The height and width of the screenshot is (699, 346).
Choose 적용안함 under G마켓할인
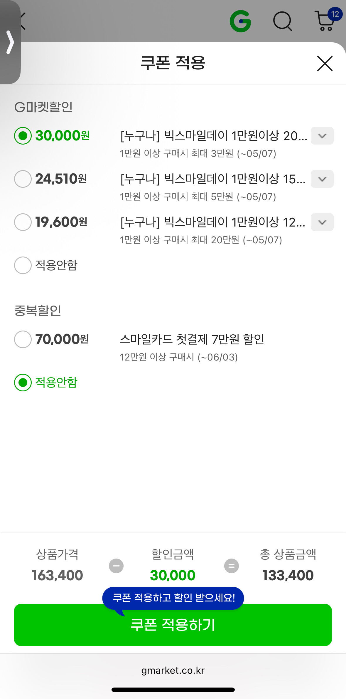23,265
